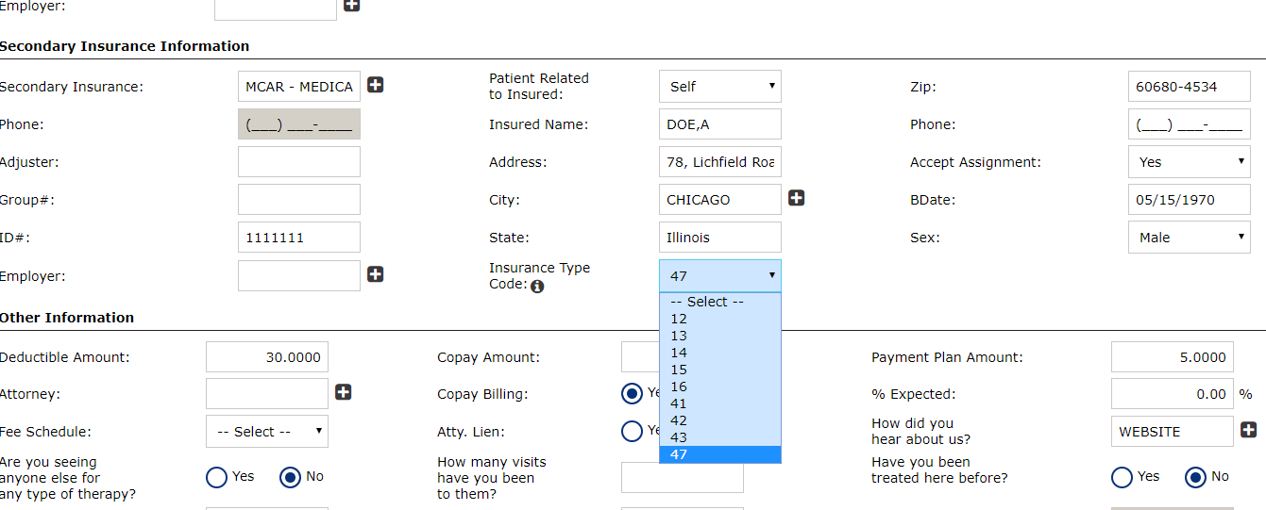Click the Deductible Amount field
Screen dimensions: 1266x510
pyautogui.click(x=266, y=357)
